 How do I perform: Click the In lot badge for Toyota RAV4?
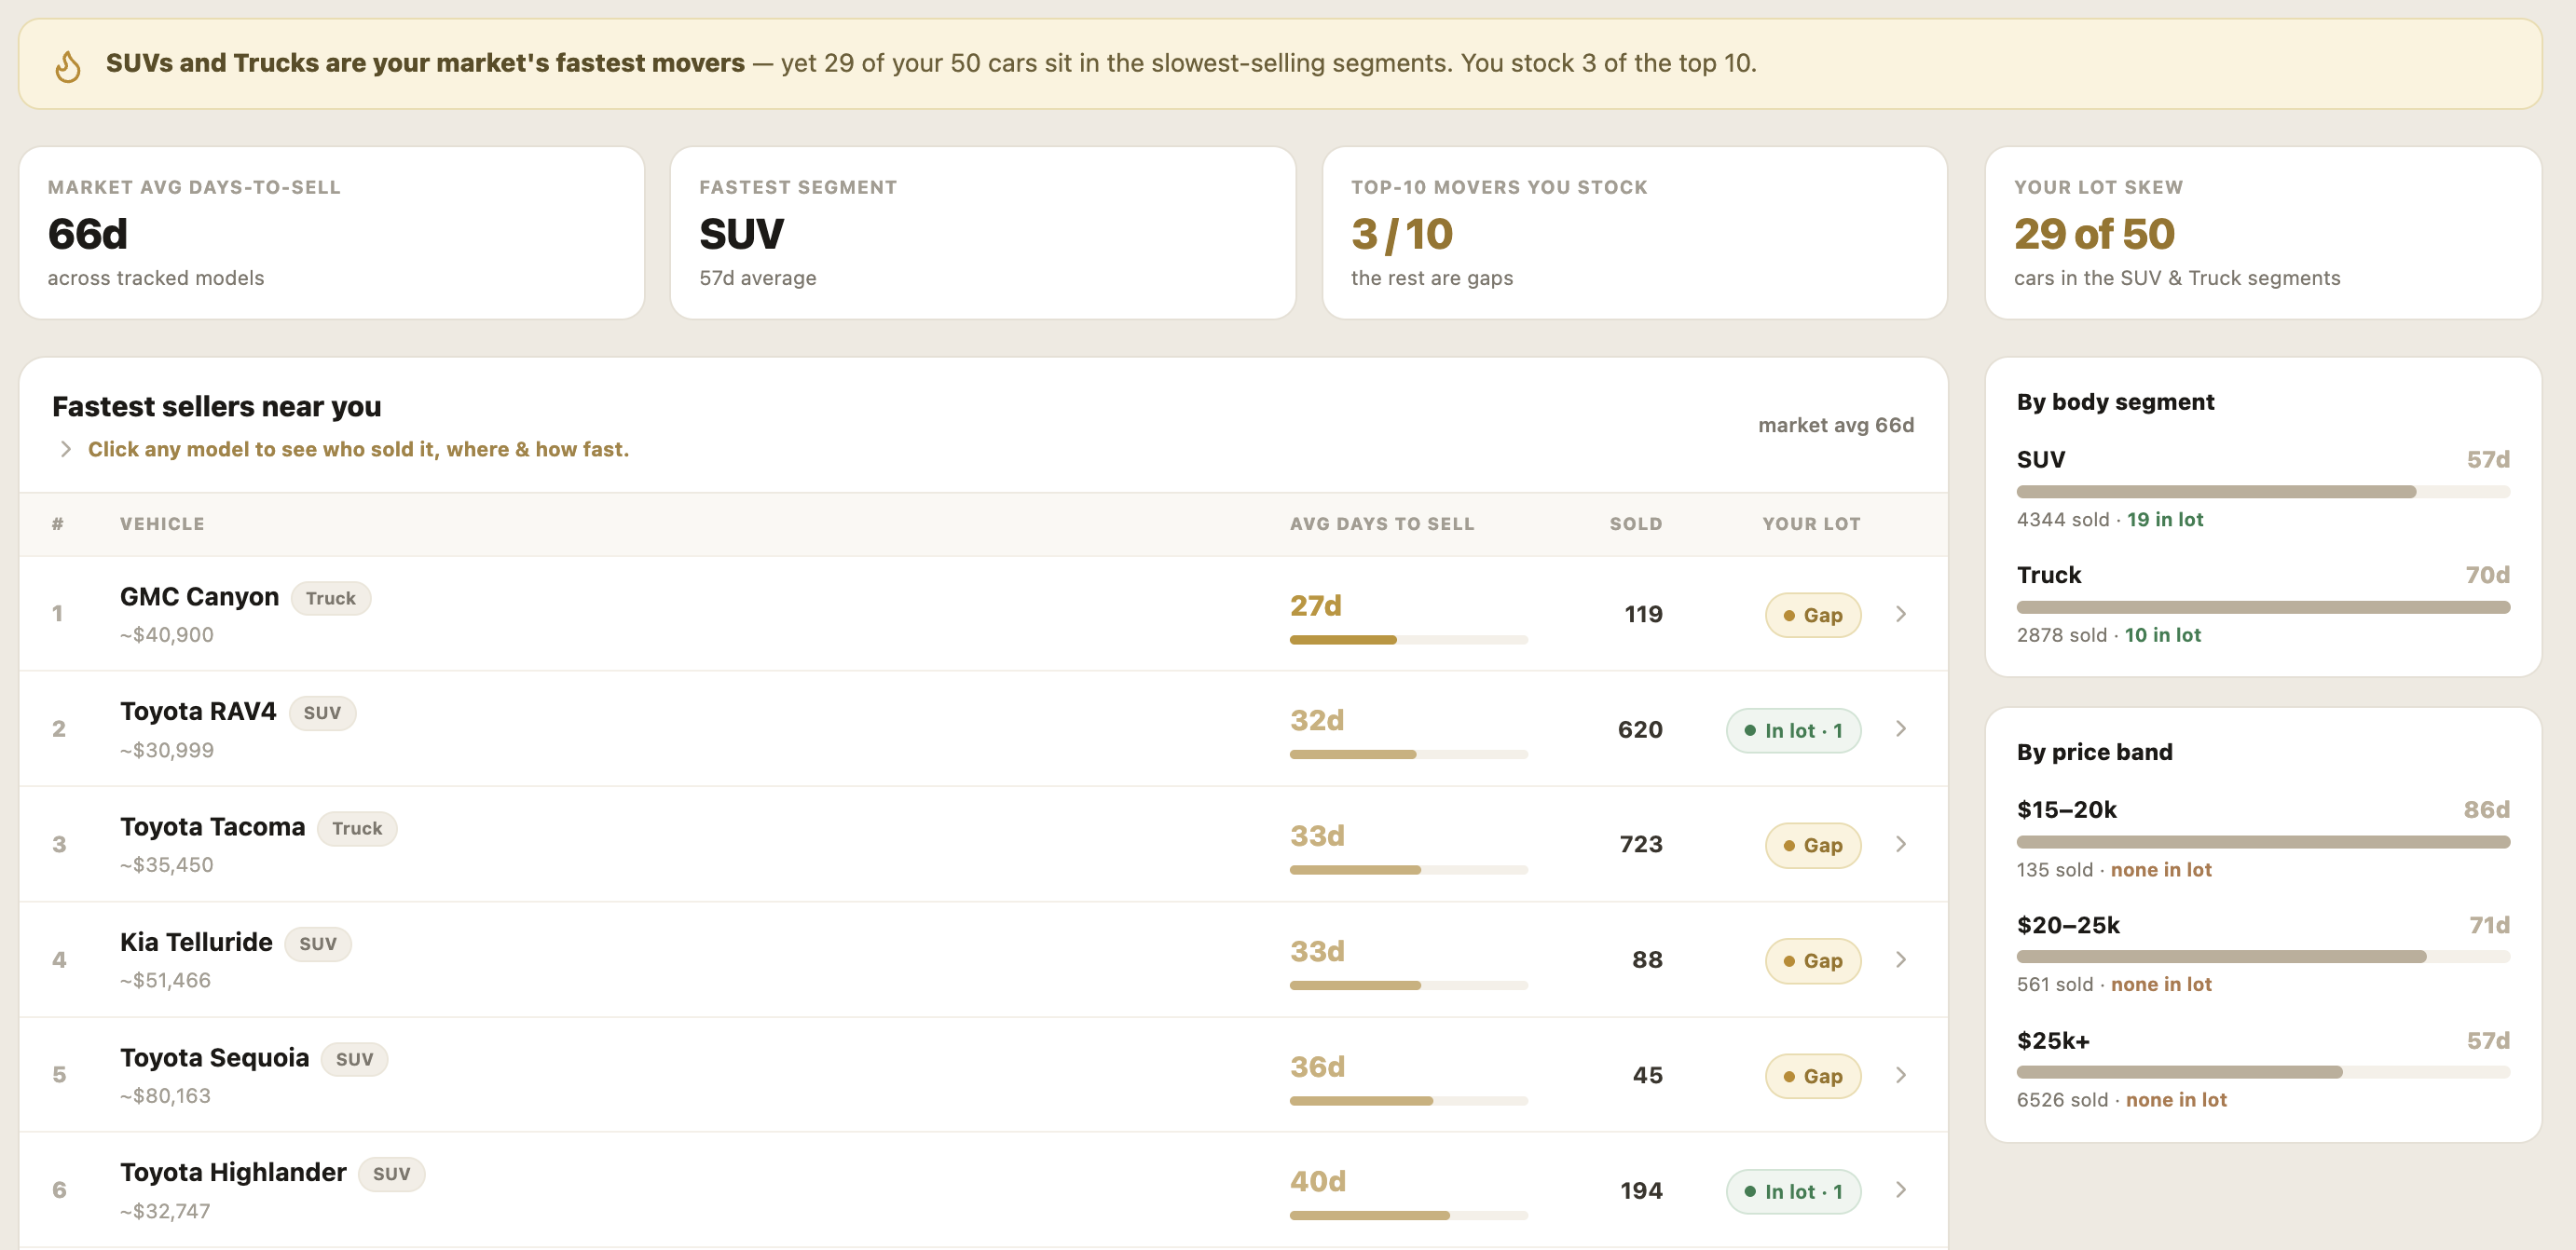coord(1793,730)
